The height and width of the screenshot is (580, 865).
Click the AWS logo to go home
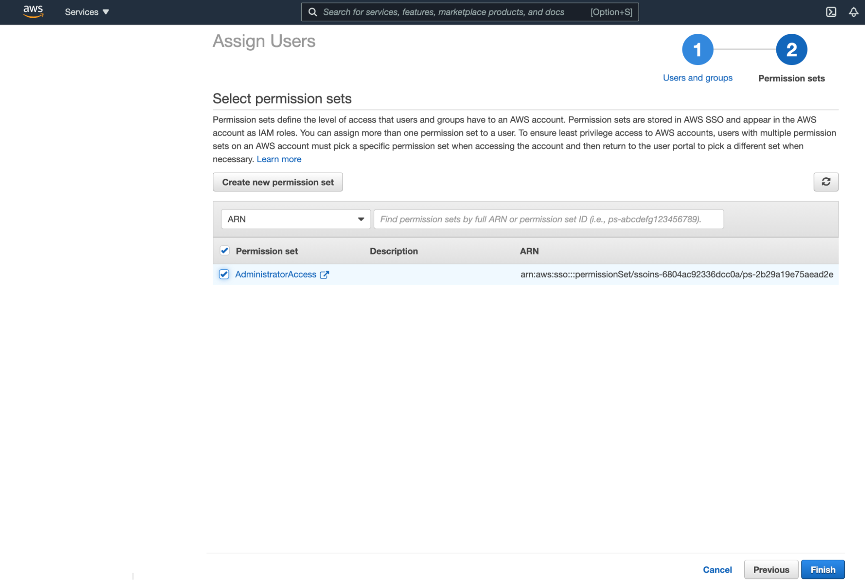[x=32, y=12]
